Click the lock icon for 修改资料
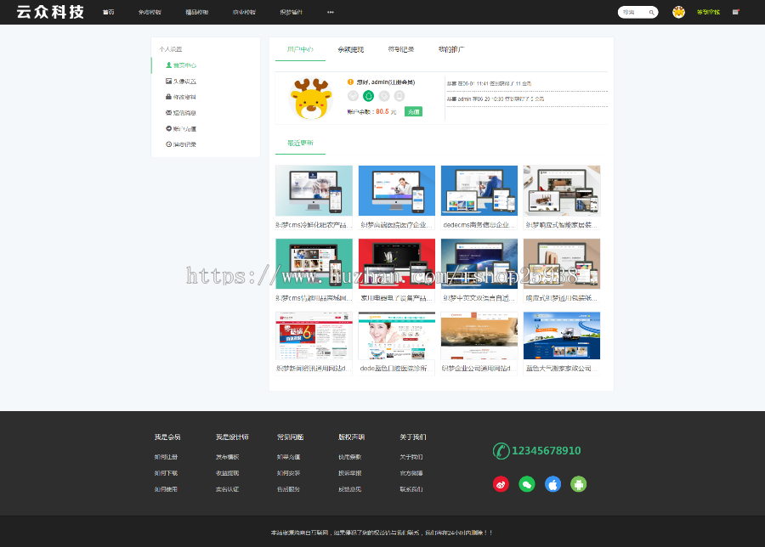 (169, 97)
